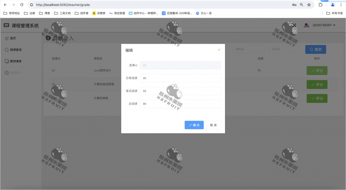View site information icon
This screenshot has width=346, height=190.
31,5
